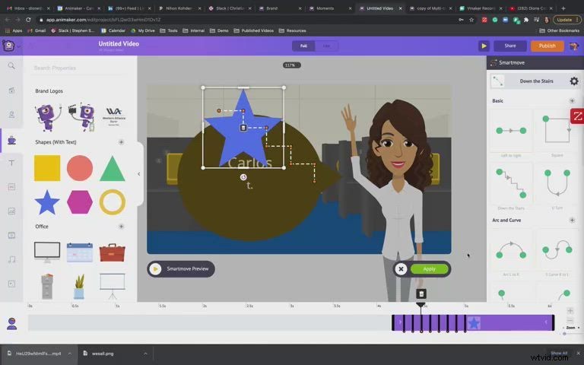Switch to the Moments browser tab
The image size is (584, 365).
coord(329,8)
